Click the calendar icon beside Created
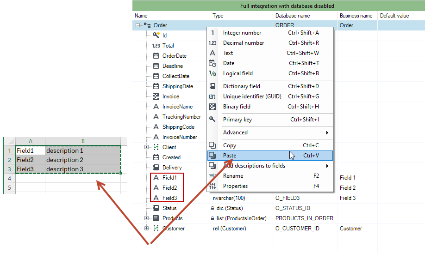 tap(156, 157)
